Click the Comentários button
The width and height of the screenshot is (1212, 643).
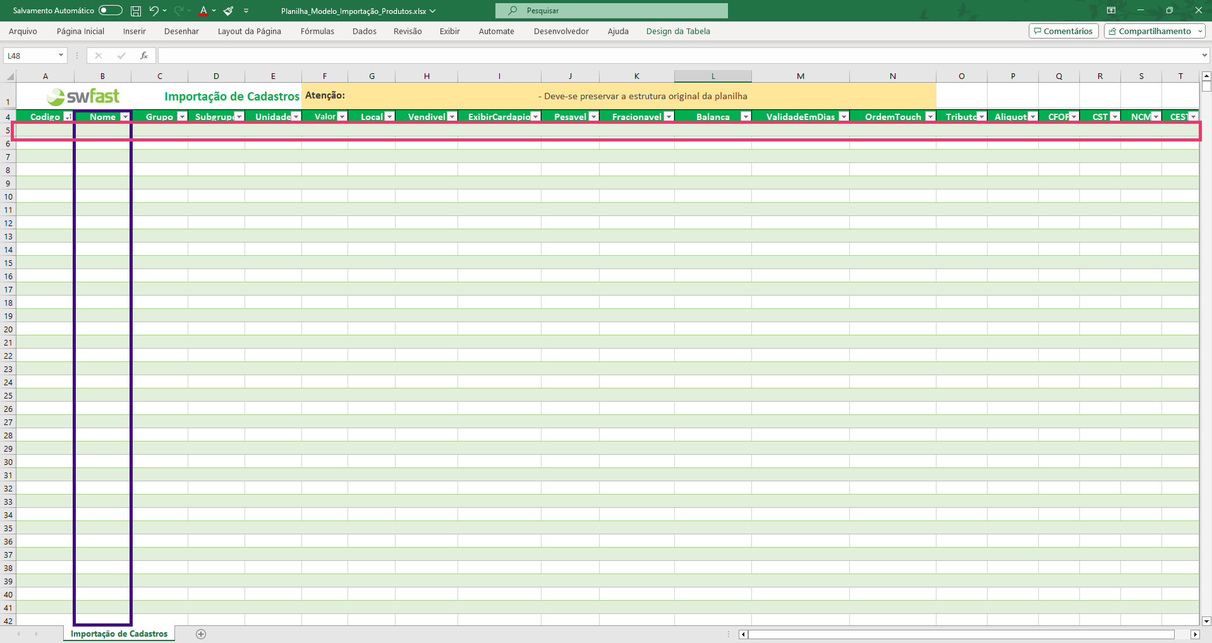(x=1064, y=31)
